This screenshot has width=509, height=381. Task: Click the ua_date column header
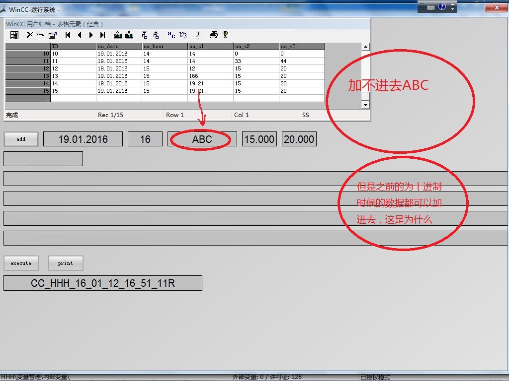(119, 46)
